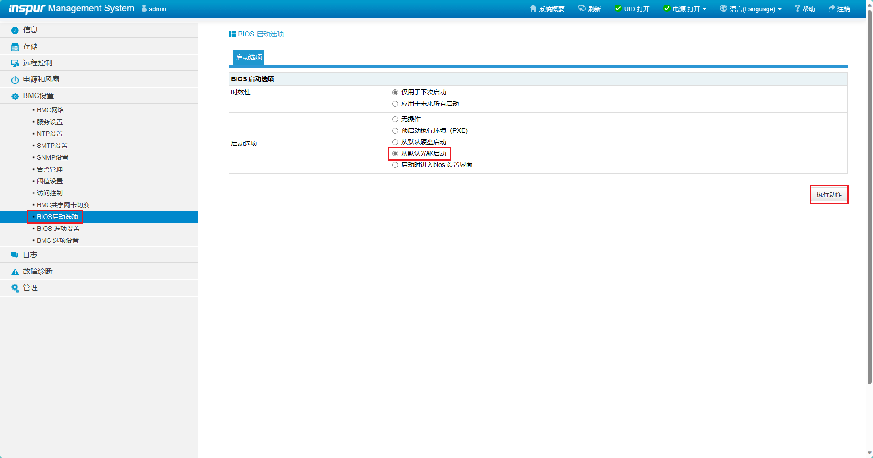Viewport: 873px width, 458px height.
Task: Click the scrollbar up arrow
Action: pos(870,4)
